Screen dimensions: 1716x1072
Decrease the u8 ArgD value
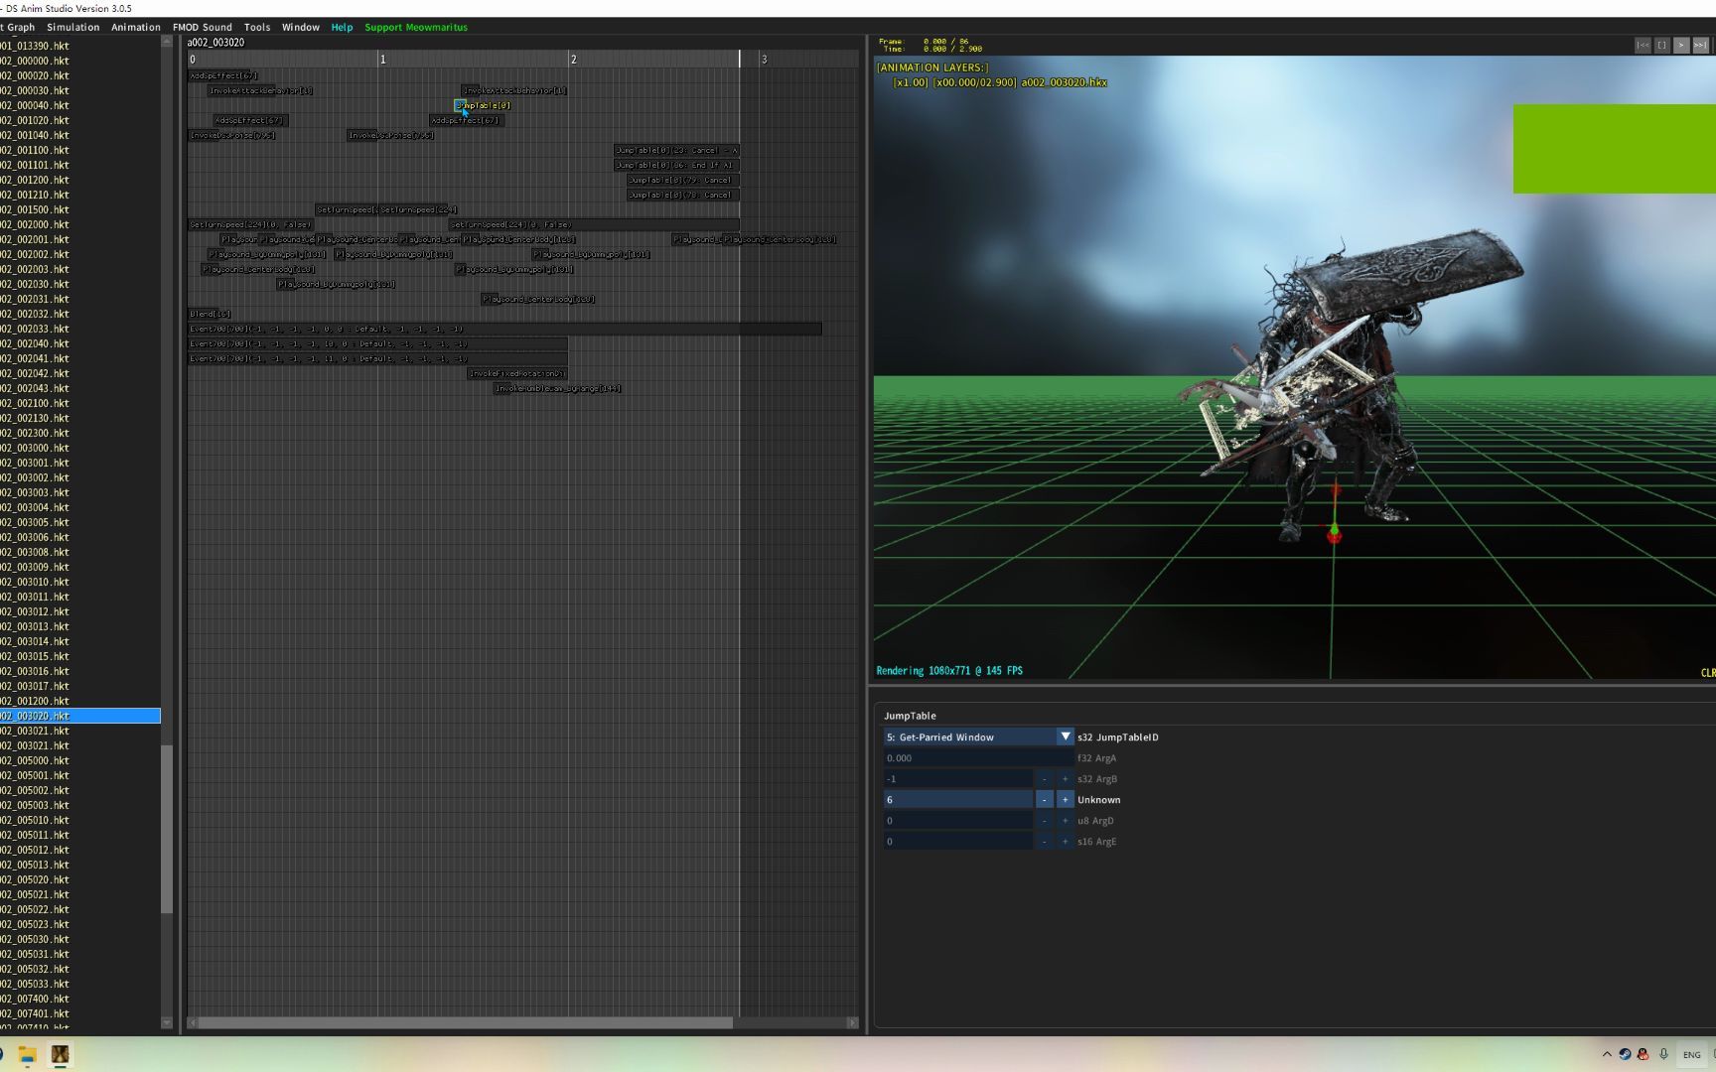(x=1044, y=820)
